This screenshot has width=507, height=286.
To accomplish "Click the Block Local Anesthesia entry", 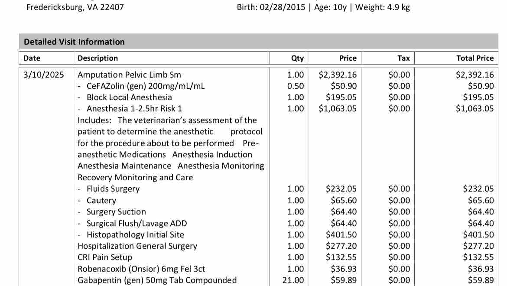I will [x=129, y=97].
